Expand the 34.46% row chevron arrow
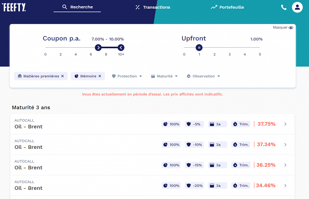Viewport: 309px width, 199px height. (x=285, y=186)
